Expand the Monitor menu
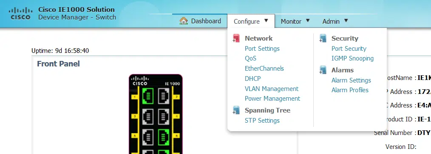The width and height of the screenshot is (431, 154). tap(295, 21)
